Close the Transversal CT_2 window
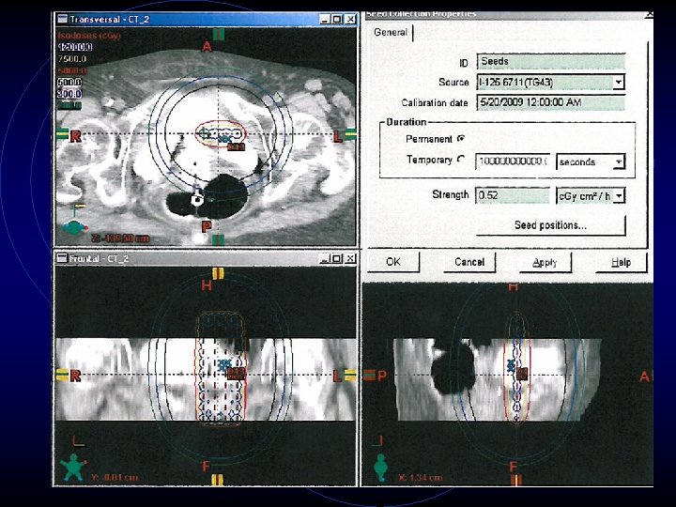Image resolution: width=676 pixels, height=507 pixels. 351,19
